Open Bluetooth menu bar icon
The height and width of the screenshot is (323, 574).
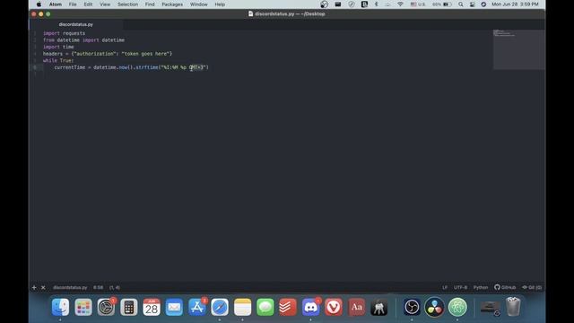click(376, 4)
